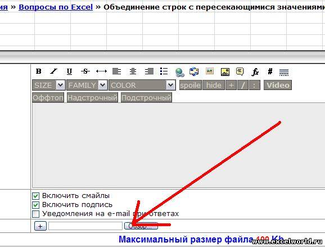Click the Обзор browse file button
Image resolution: width=325 pixels, height=247 pixels.
tap(141, 226)
